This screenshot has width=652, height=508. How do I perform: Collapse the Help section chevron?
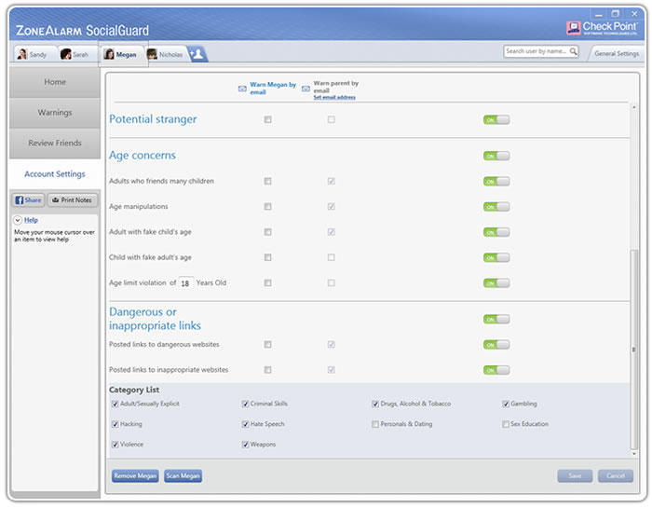coord(18,220)
